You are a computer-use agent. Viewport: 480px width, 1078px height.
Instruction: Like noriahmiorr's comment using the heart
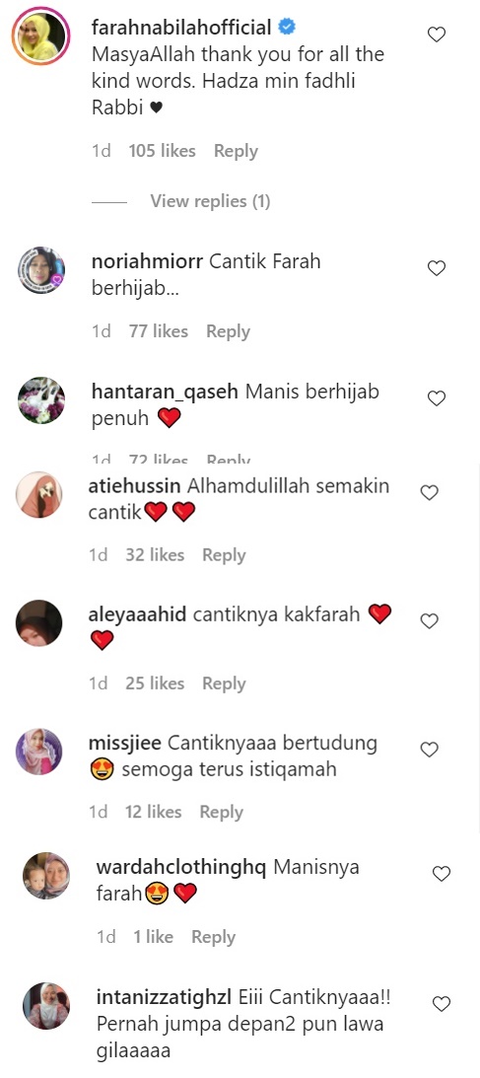437,268
